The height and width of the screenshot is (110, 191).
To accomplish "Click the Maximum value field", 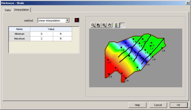I will click(42, 39).
